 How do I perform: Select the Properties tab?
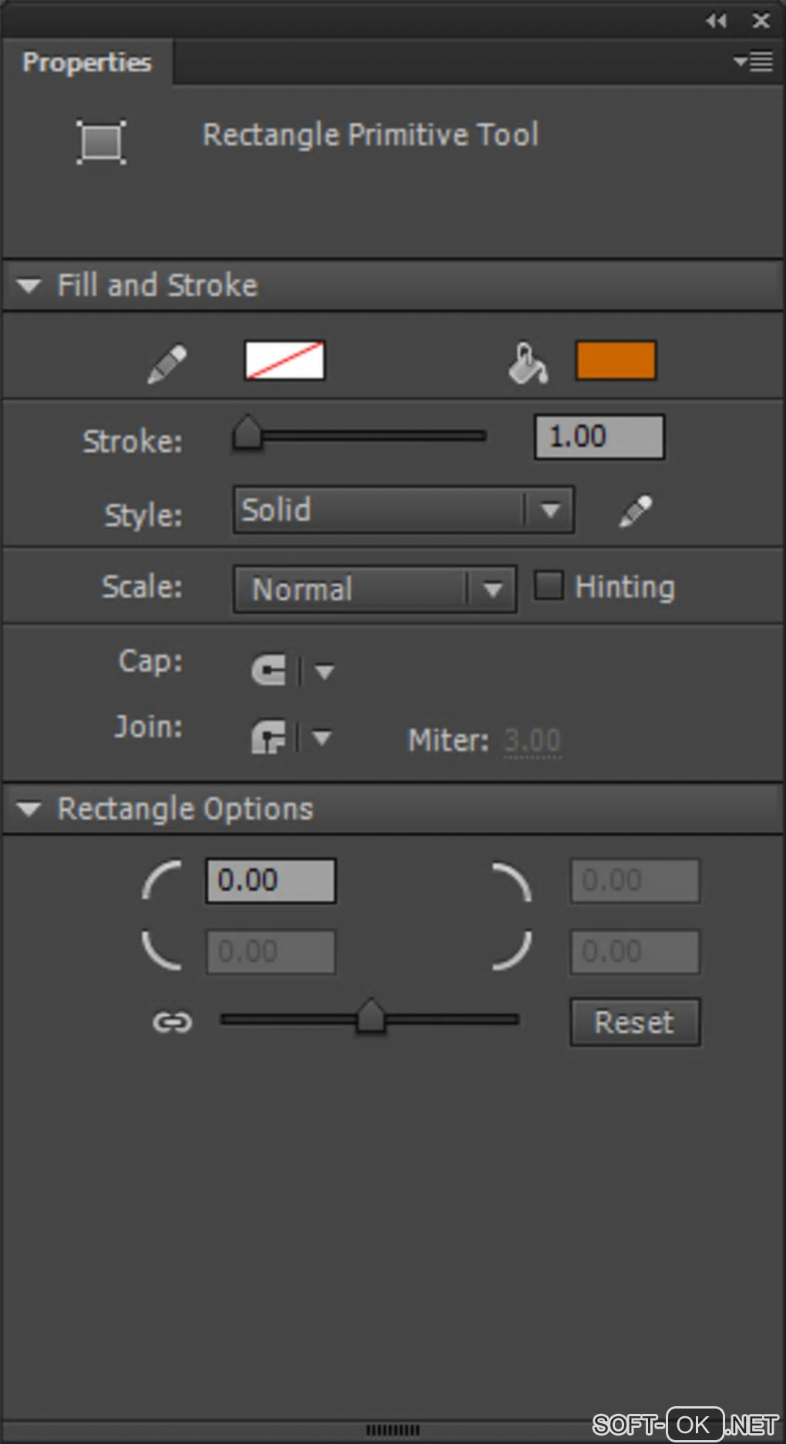(x=86, y=62)
